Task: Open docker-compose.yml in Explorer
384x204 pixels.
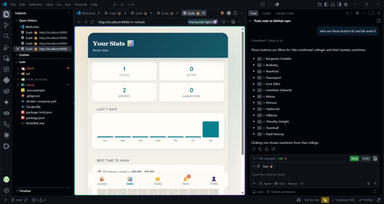Action: 41,101
